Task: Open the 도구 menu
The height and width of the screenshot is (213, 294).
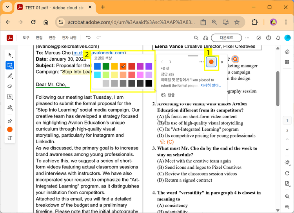Action: pos(26,38)
